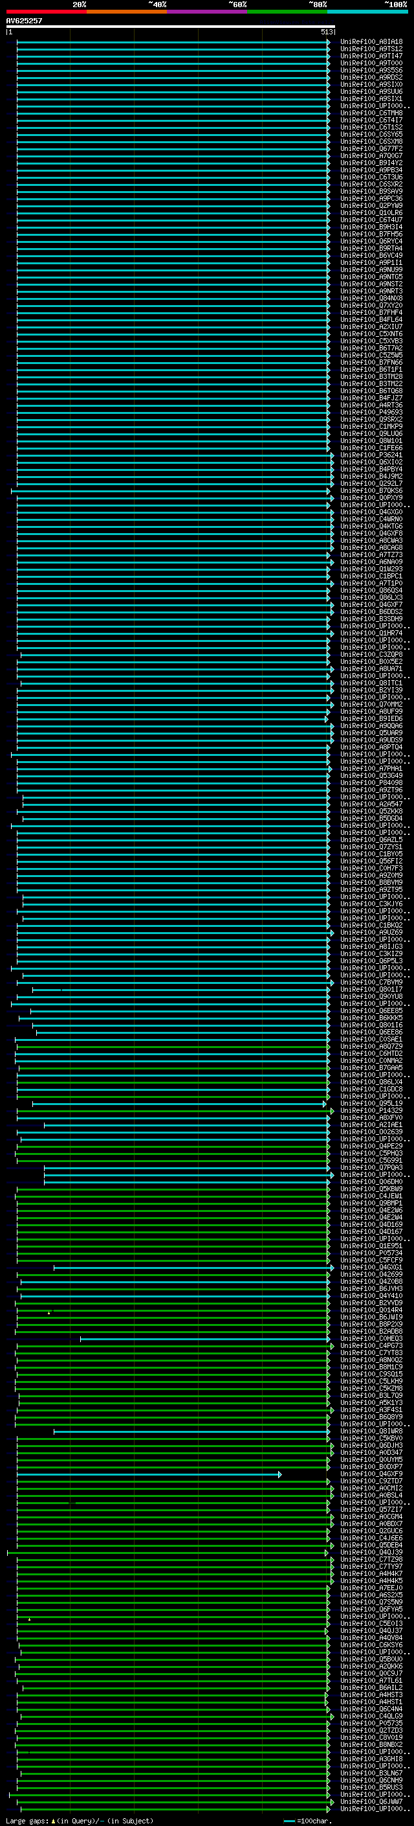Open hit UniRef100_C1GDC8
The image size is (414, 1826).
pos(371,1090)
